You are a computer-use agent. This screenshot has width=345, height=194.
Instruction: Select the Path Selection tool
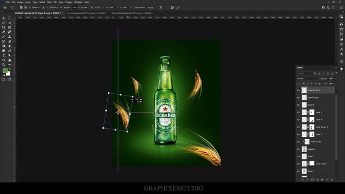coord(10,55)
